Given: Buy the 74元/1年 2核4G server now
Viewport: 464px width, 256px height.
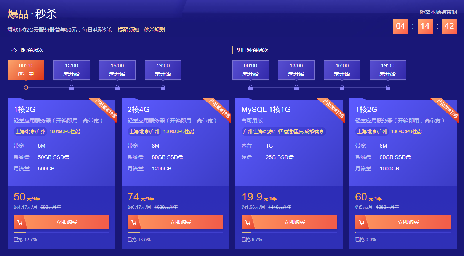Looking at the screenshot, I should (175, 222).
